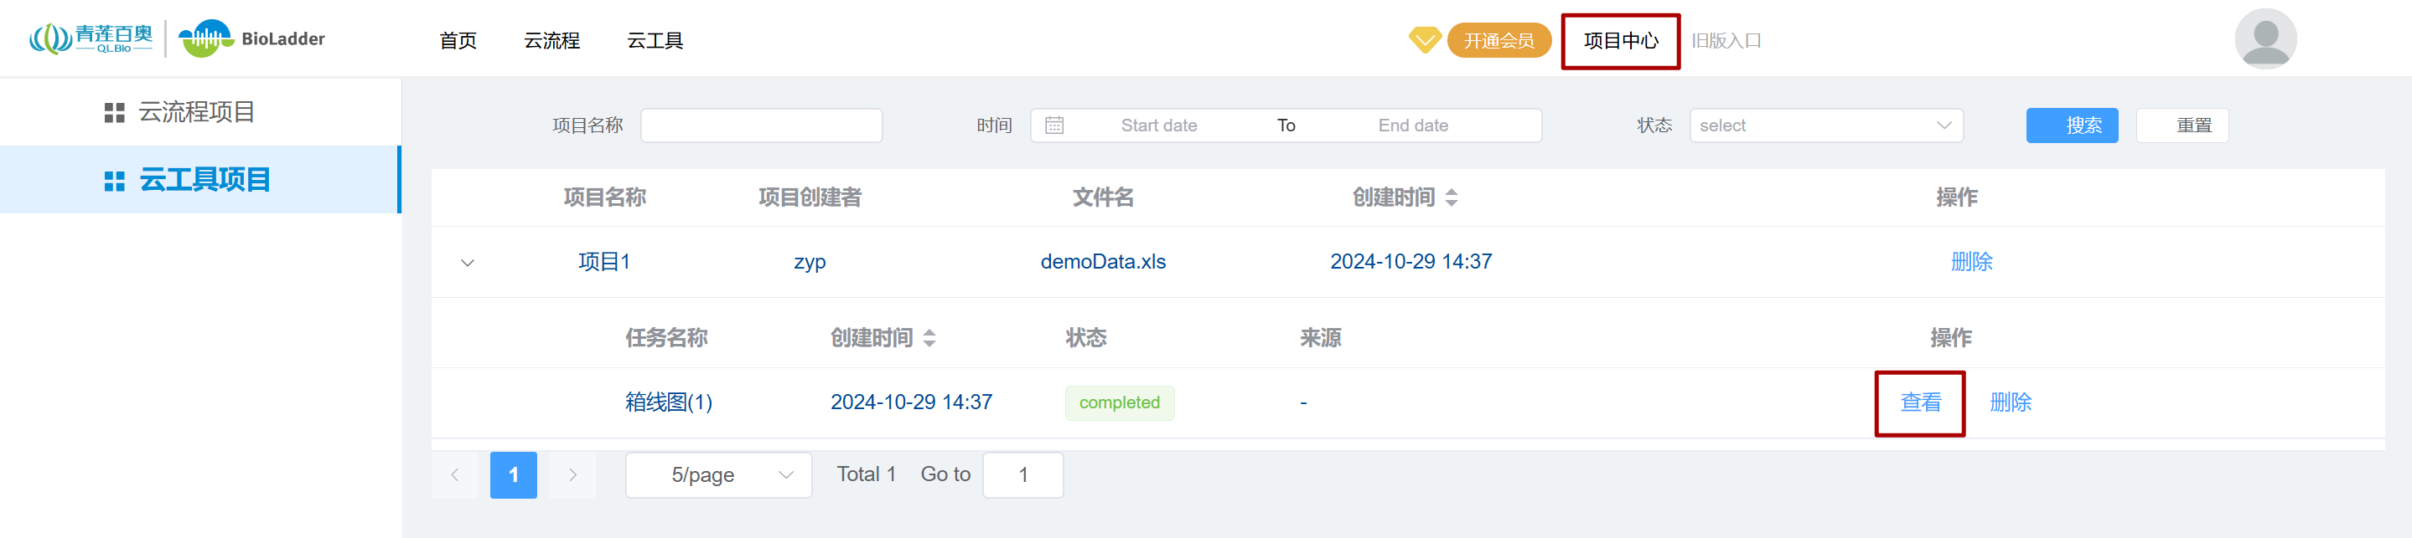
Task: Open the 云工具 menu item
Action: (x=655, y=40)
